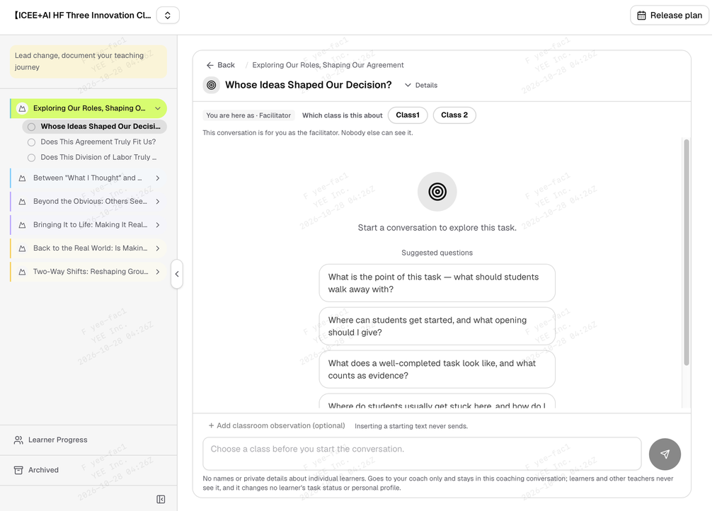The width and height of the screenshot is (717, 511).
Task: Click the Whose Ideas Shaped Our Decision? heading
Action: (308, 85)
